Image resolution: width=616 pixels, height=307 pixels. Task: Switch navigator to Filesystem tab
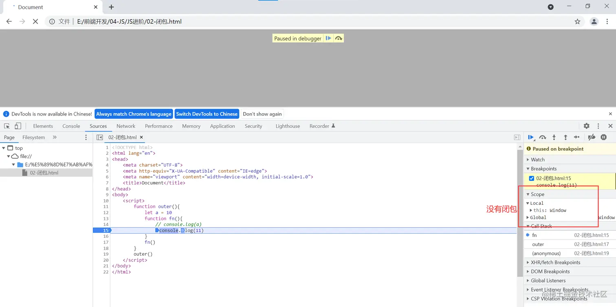coord(33,138)
